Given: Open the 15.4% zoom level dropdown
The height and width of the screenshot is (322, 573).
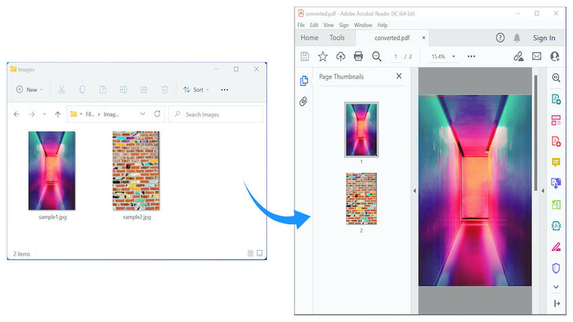Looking at the screenshot, I should 454,56.
